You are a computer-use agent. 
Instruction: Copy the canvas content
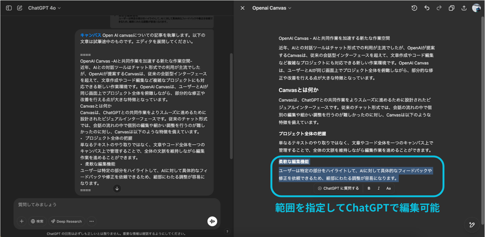451,8
